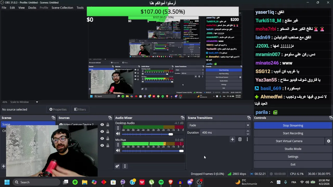Image resolution: width=333 pixels, height=187 pixels.
Task: Toggle Start Recording
Action: (293, 133)
